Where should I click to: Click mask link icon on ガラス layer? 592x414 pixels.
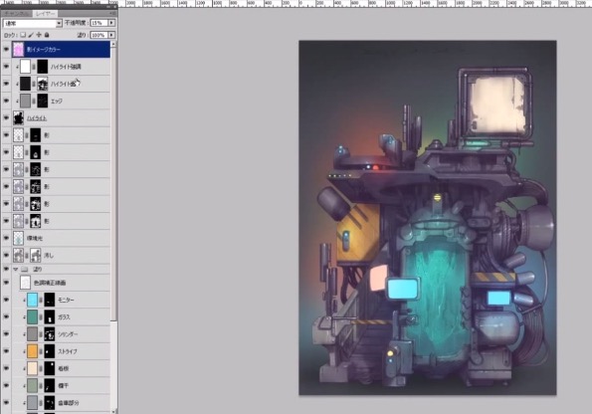pos(41,316)
